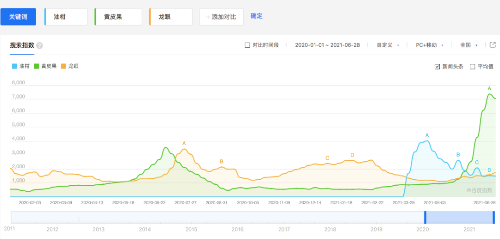Click the orange D news marker for 龙眼
Viewport: 500px width, 239px height.
pyautogui.click(x=352, y=155)
